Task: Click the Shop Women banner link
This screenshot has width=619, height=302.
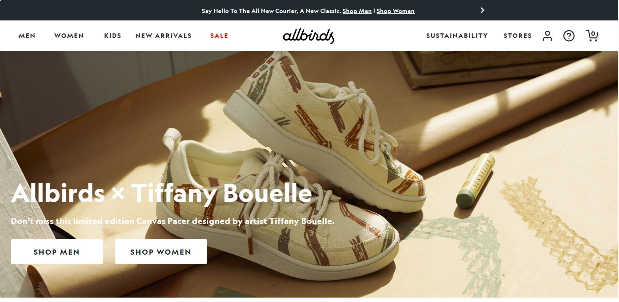Action: [395, 11]
